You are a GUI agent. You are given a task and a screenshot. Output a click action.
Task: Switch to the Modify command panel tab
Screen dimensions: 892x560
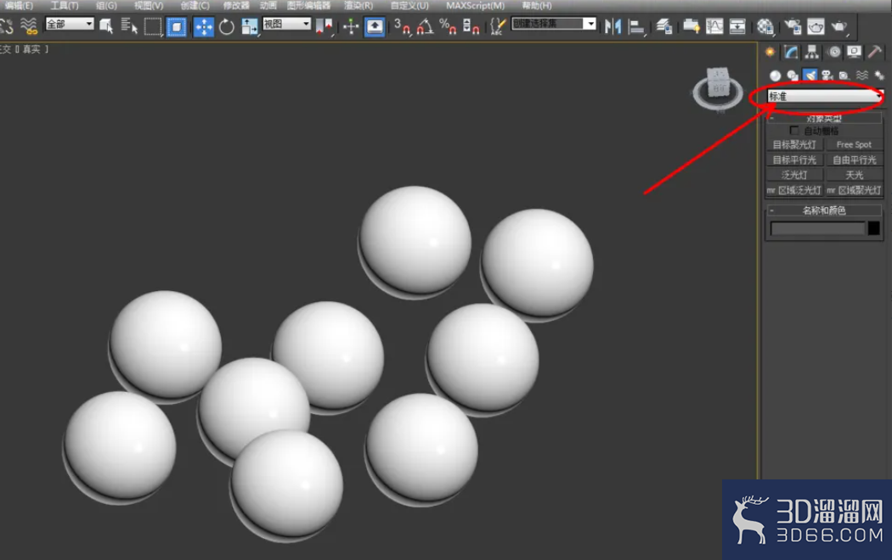click(x=791, y=53)
